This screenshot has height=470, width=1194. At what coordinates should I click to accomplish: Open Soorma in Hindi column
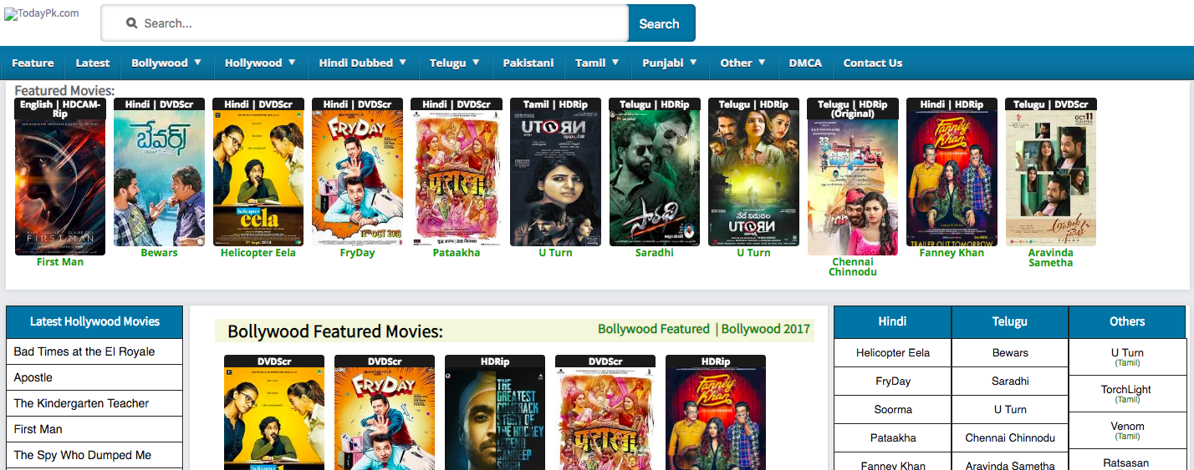[892, 409]
